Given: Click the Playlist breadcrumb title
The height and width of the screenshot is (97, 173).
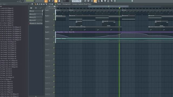Looking at the screenshot, I should pyautogui.click(x=59, y=4).
